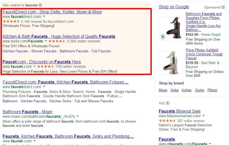The width and height of the screenshot is (229, 145).
Task: Open Bathroom Faucets - Moen result
Action: [27, 112]
